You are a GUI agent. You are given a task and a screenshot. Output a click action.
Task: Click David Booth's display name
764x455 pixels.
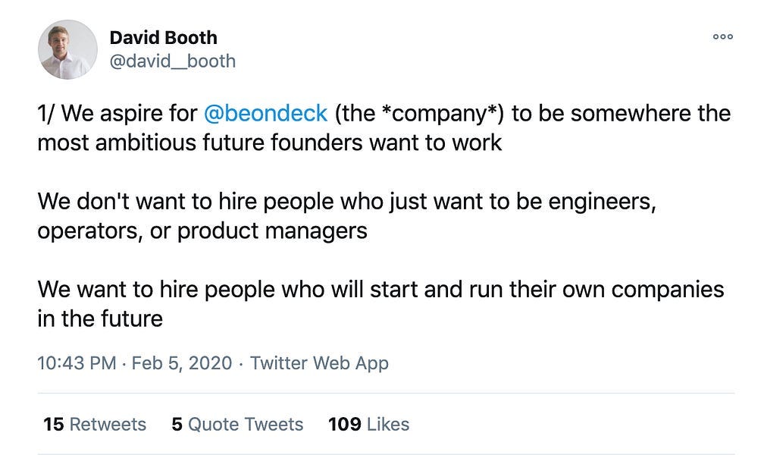163,37
